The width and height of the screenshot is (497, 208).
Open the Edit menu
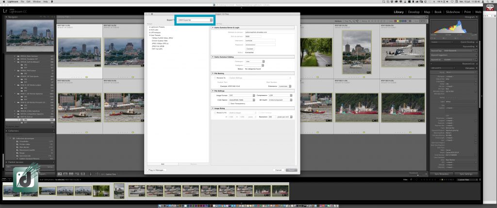29,1
